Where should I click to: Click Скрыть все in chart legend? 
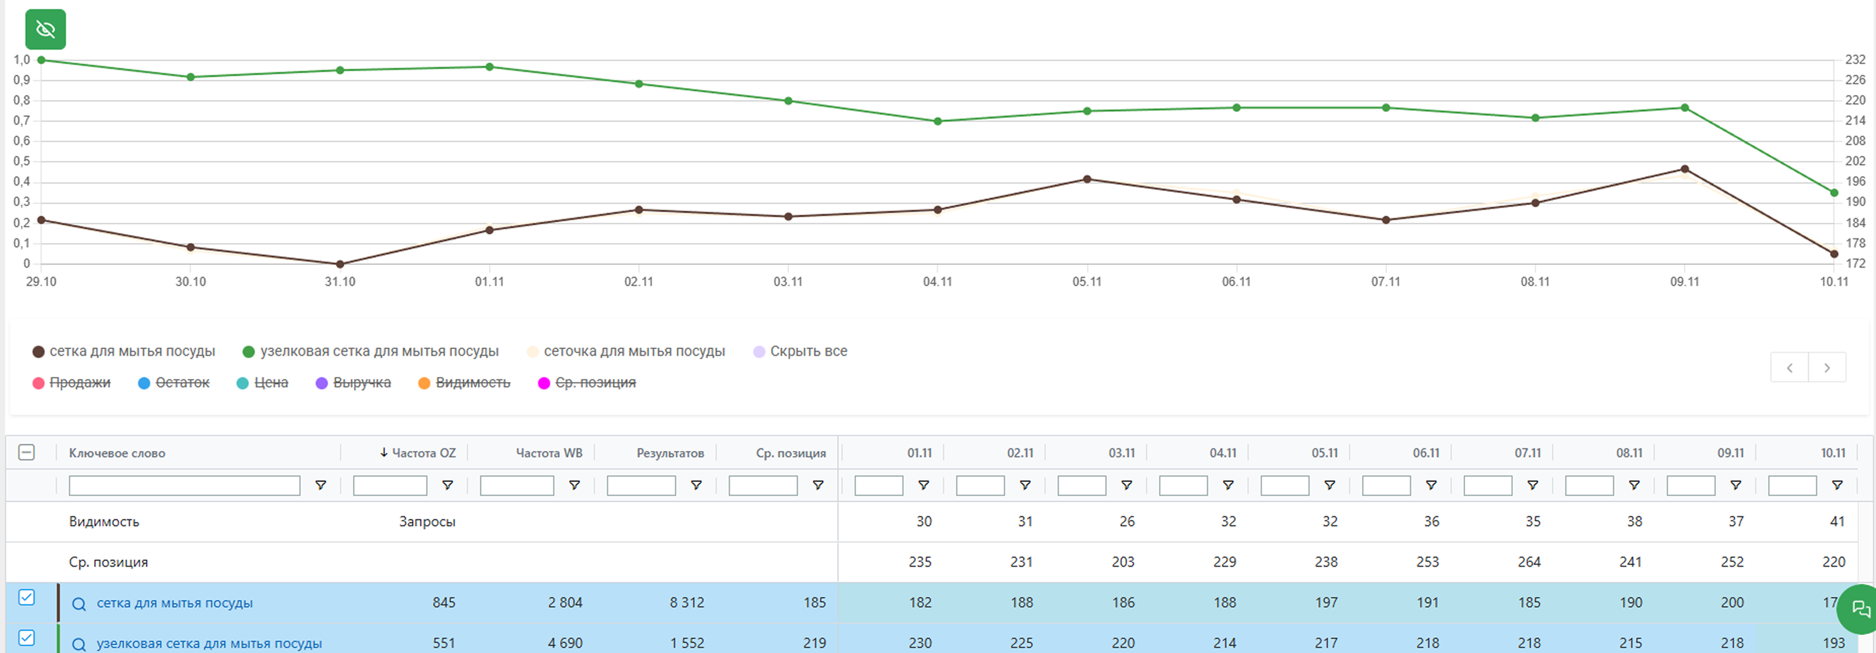click(x=808, y=351)
